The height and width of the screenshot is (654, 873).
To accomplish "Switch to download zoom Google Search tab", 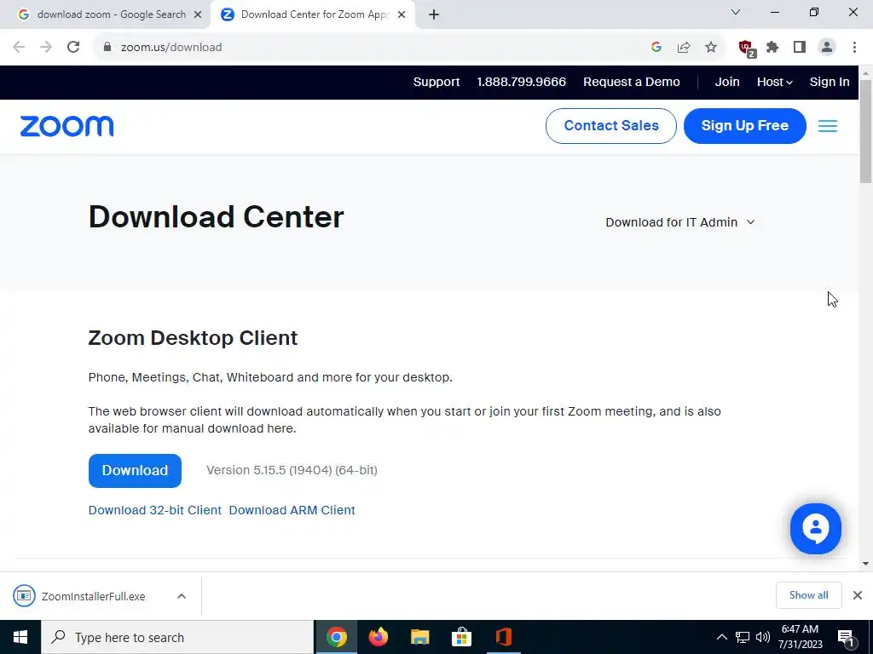I will pos(105,14).
